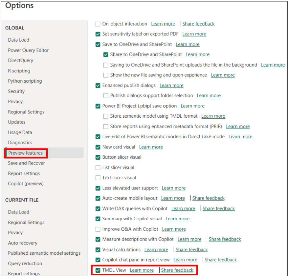The width and height of the screenshot is (288, 276).
Task: Go to the Python scripting settings
Action: pos(25,81)
